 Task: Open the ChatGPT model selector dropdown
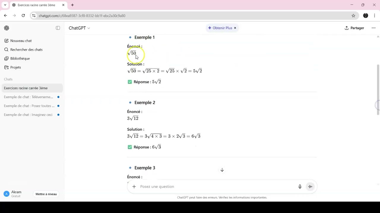[x=79, y=28]
